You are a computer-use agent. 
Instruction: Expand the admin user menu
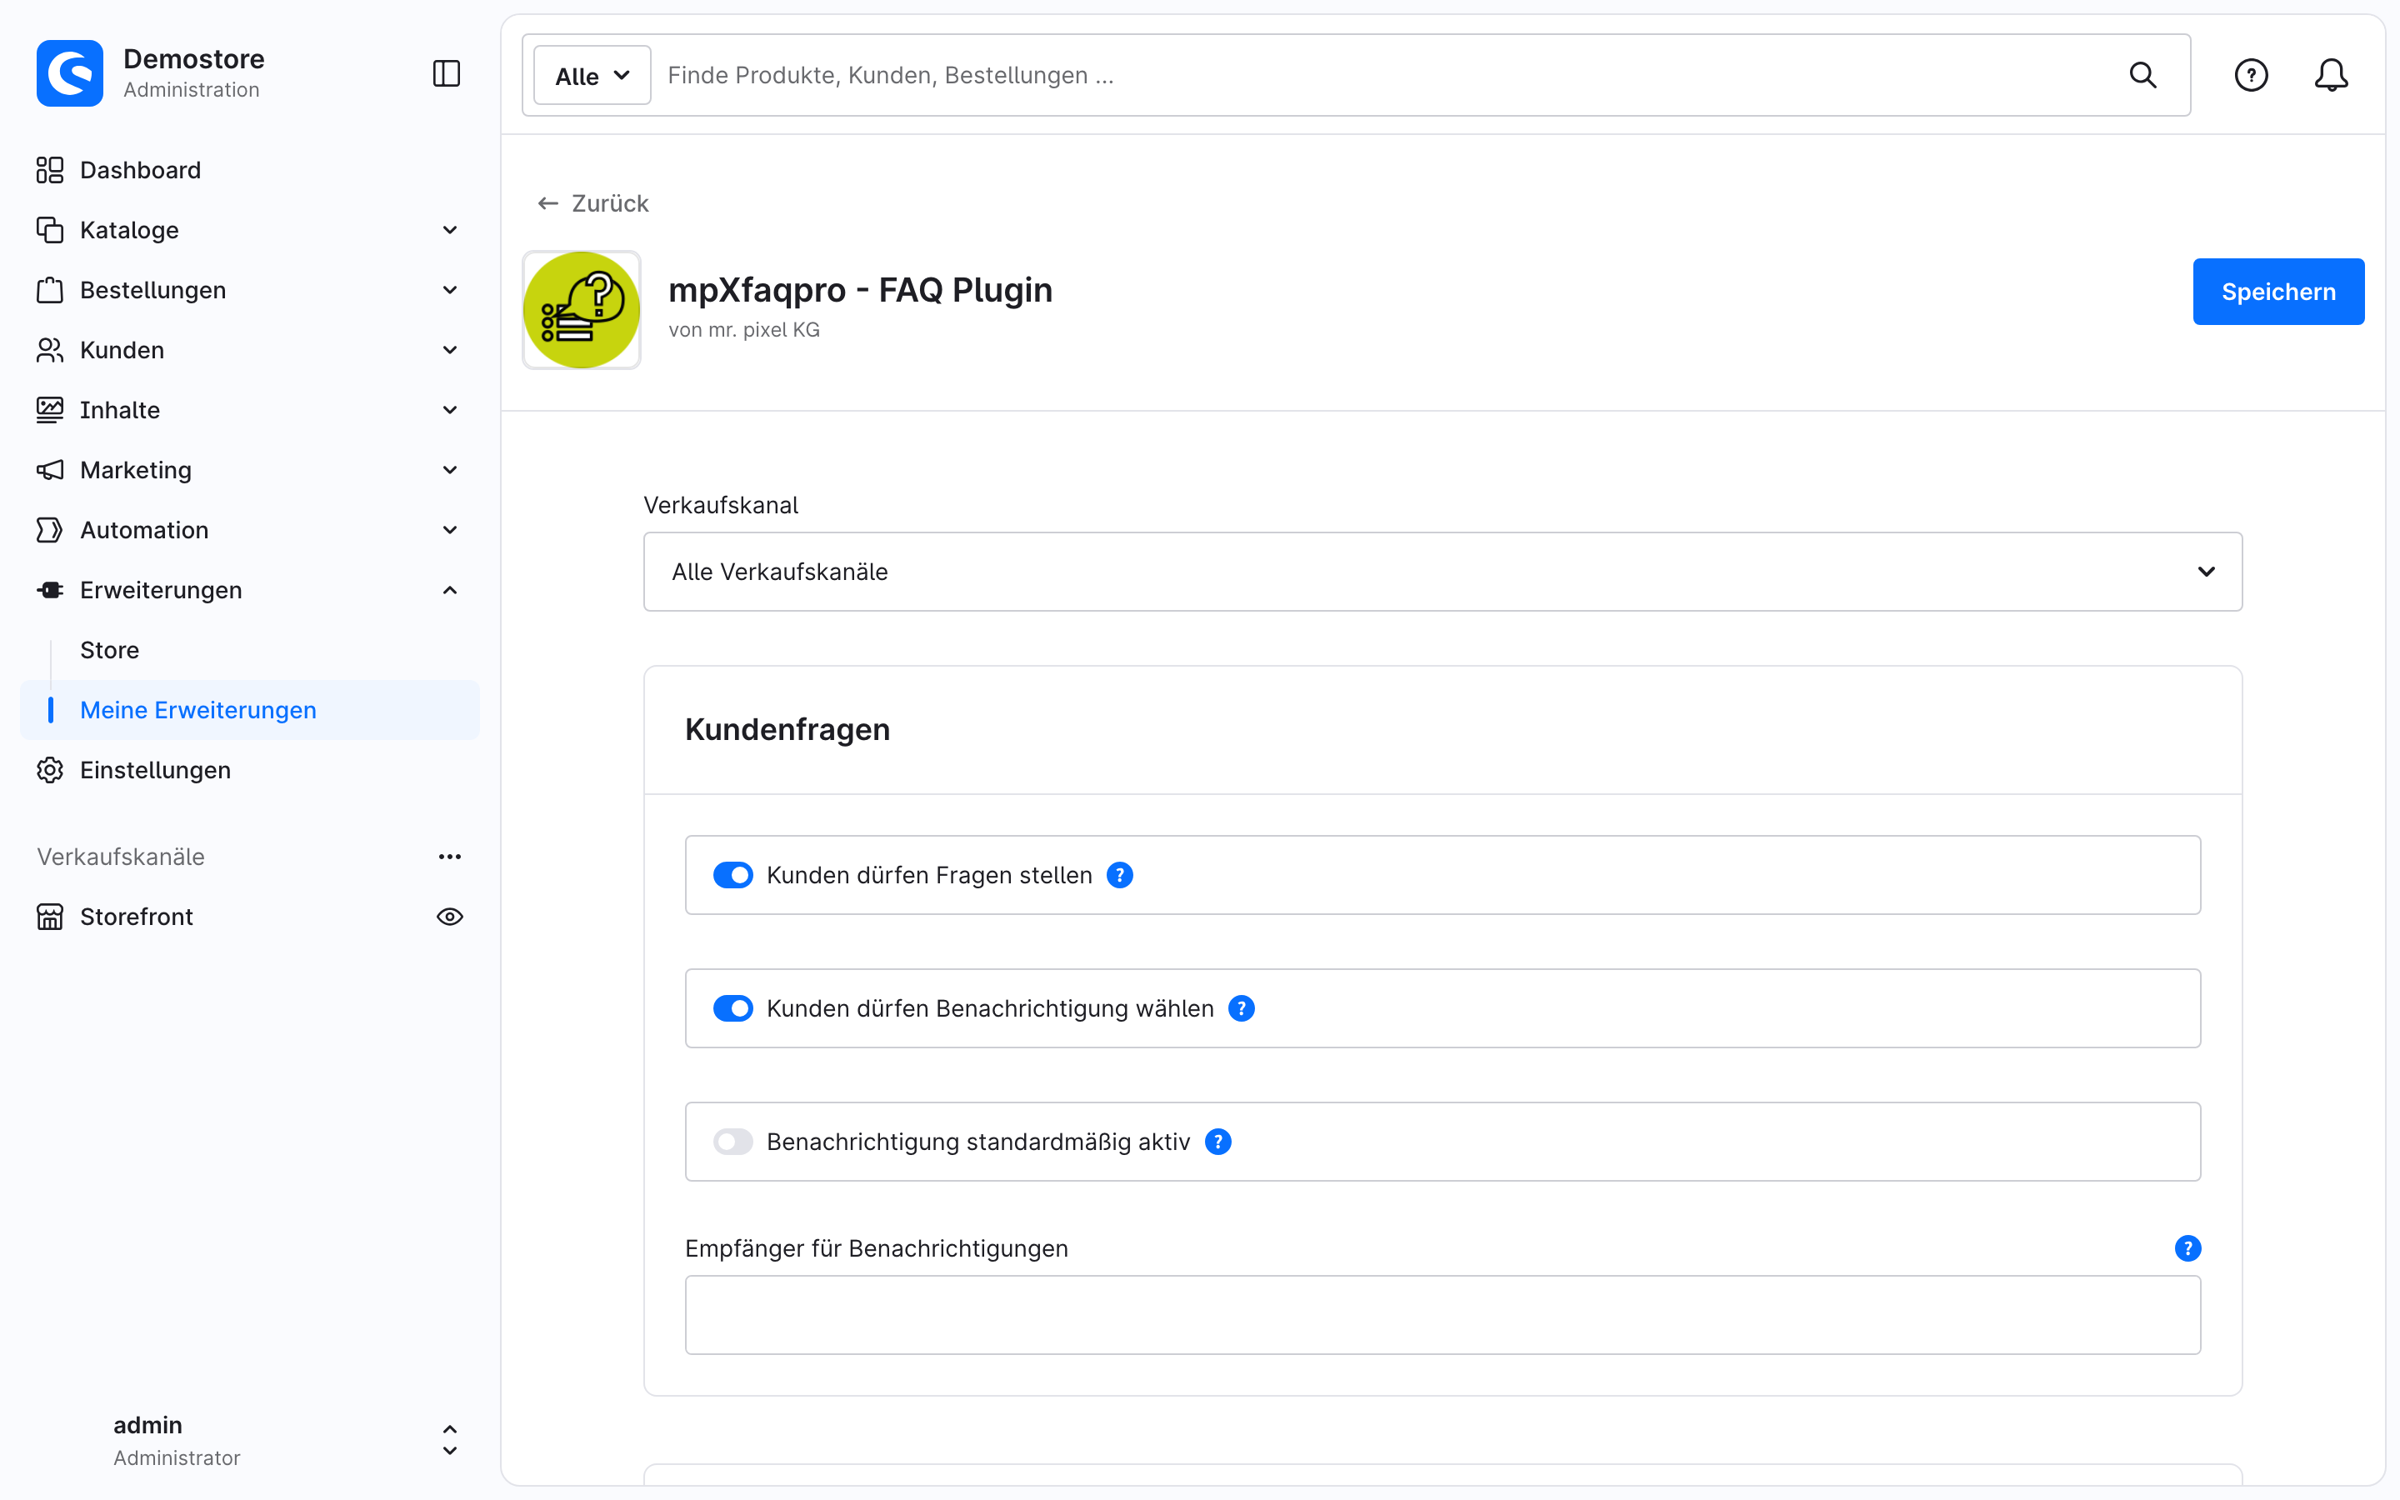point(449,1441)
